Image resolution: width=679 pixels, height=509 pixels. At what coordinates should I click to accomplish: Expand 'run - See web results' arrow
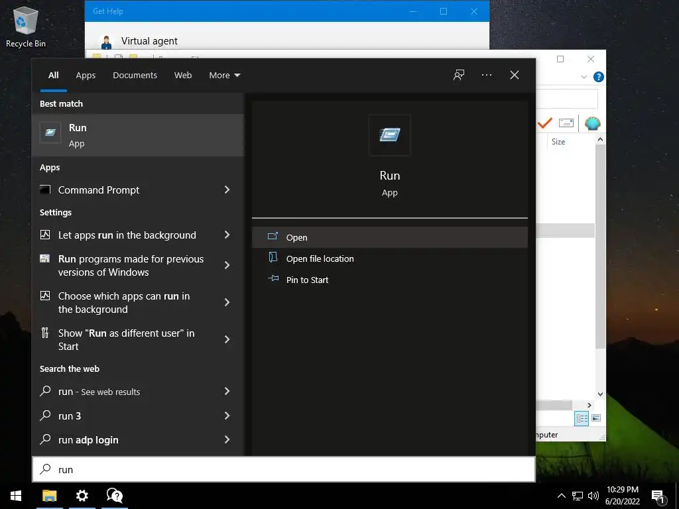coord(227,391)
